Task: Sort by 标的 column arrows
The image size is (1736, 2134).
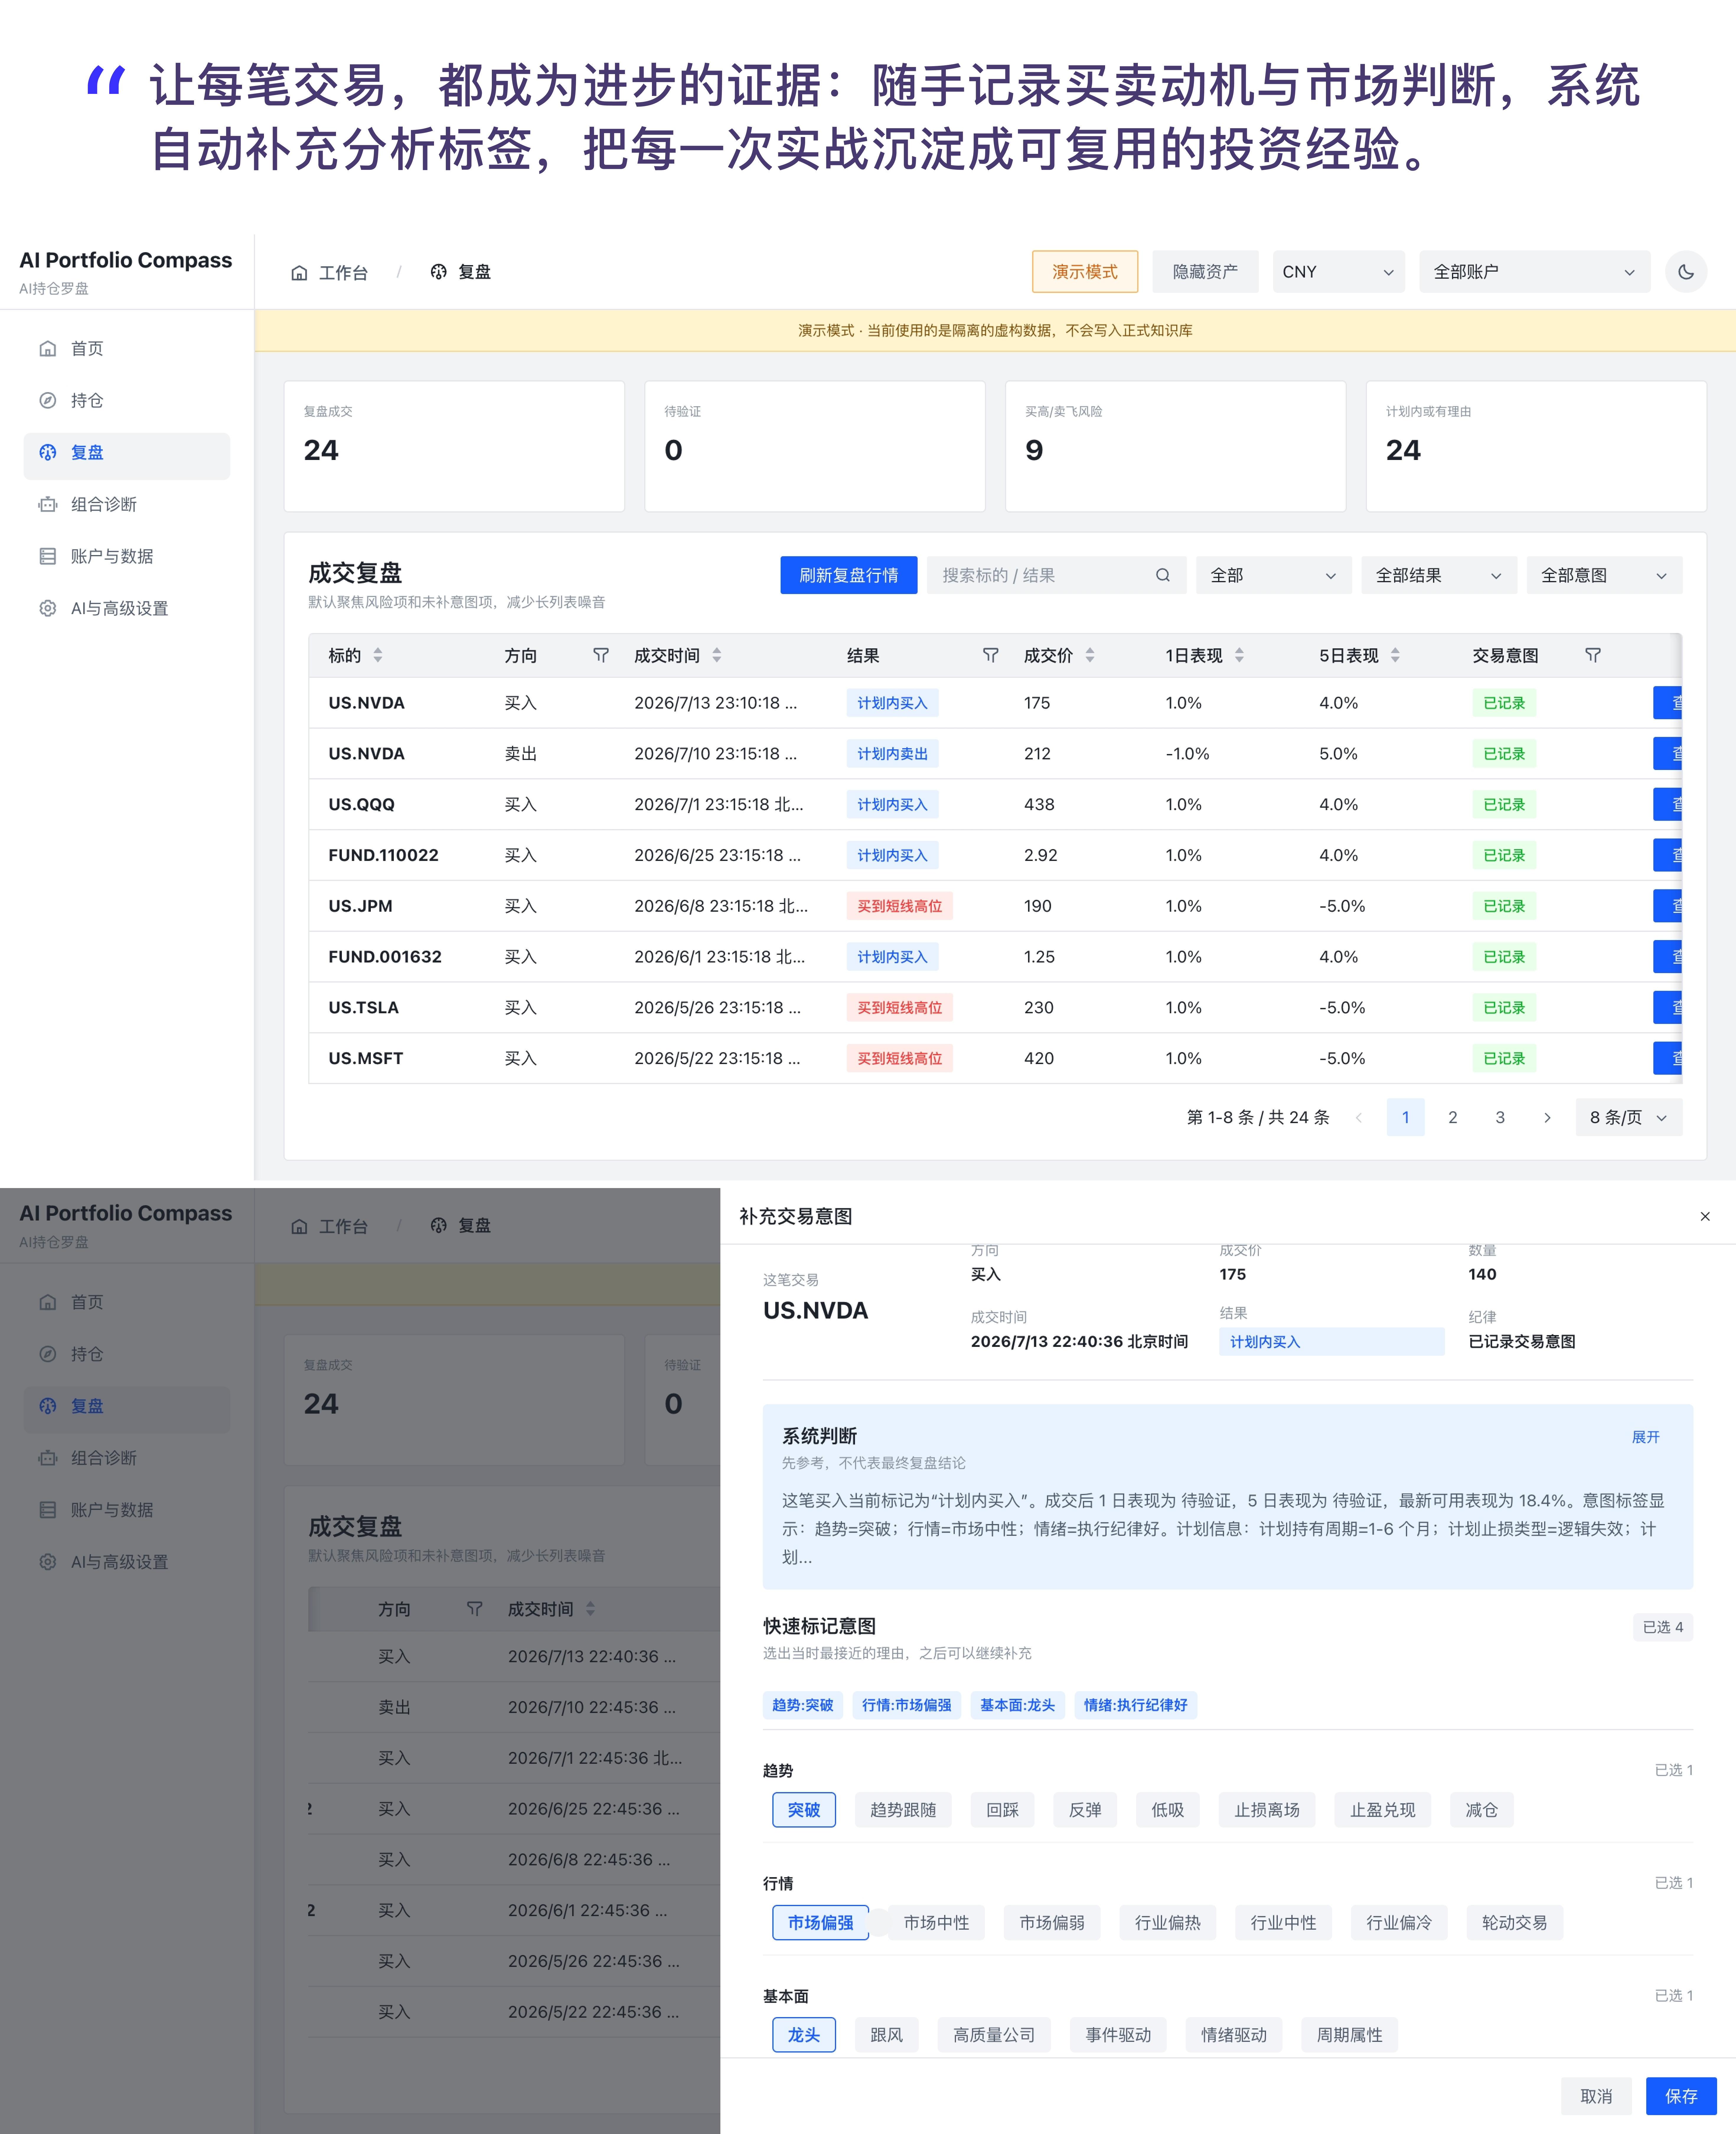Action: 378,655
